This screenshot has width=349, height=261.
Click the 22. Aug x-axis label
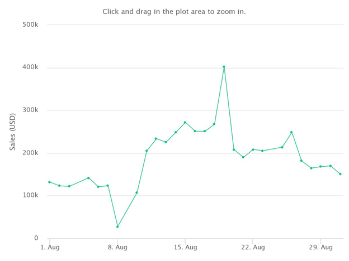coord(253,247)
